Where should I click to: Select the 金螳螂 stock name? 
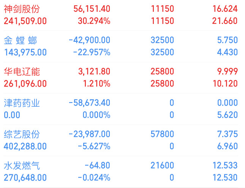[21, 41]
